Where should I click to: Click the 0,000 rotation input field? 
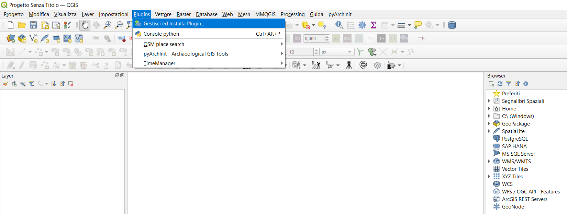click(x=314, y=38)
